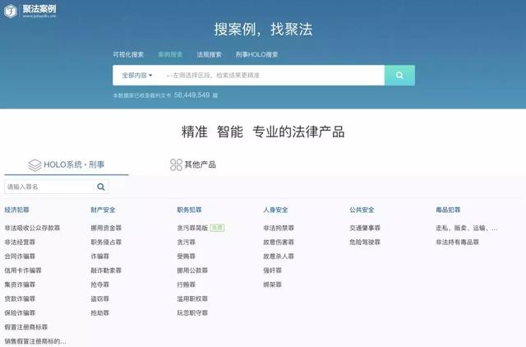
Task: Open the 玩忽职守罪 link
Action: (x=192, y=312)
